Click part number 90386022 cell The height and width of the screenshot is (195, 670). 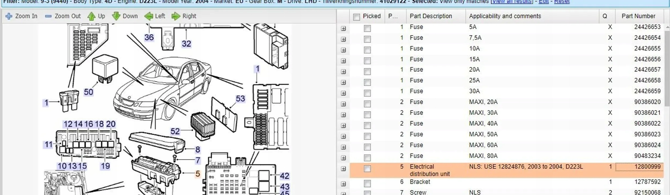647,123
